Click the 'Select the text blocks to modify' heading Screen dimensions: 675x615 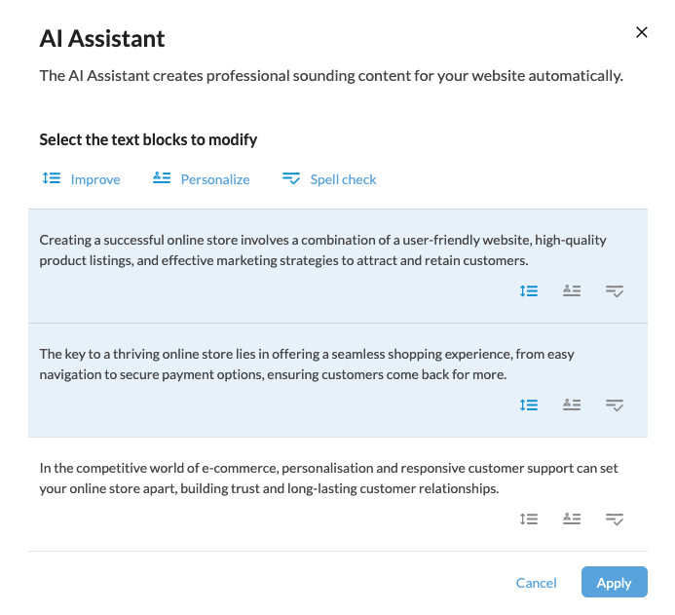click(148, 139)
